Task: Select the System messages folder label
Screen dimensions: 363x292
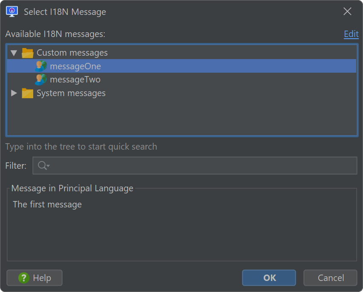Action: [71, 94]
